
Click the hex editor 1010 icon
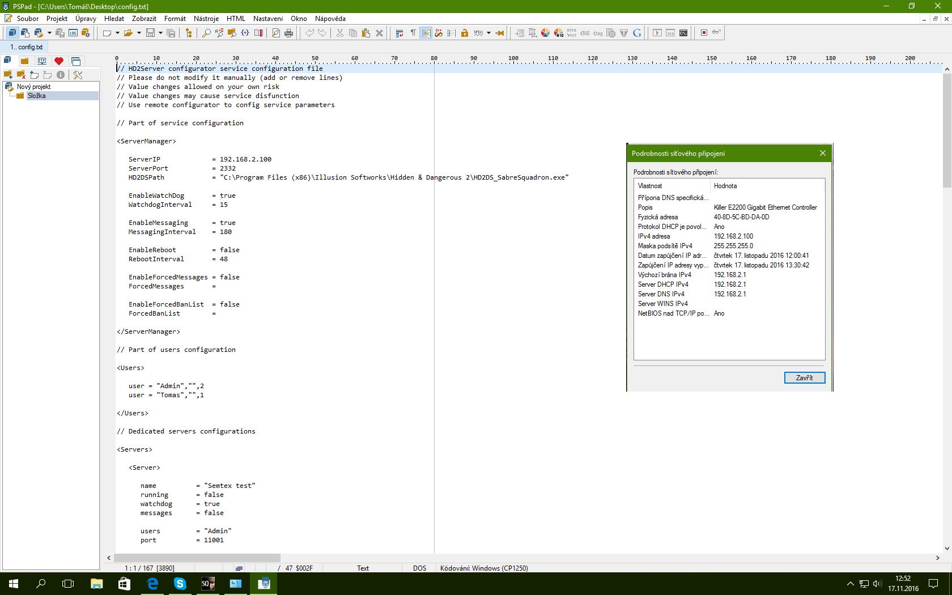coord(670,33)
